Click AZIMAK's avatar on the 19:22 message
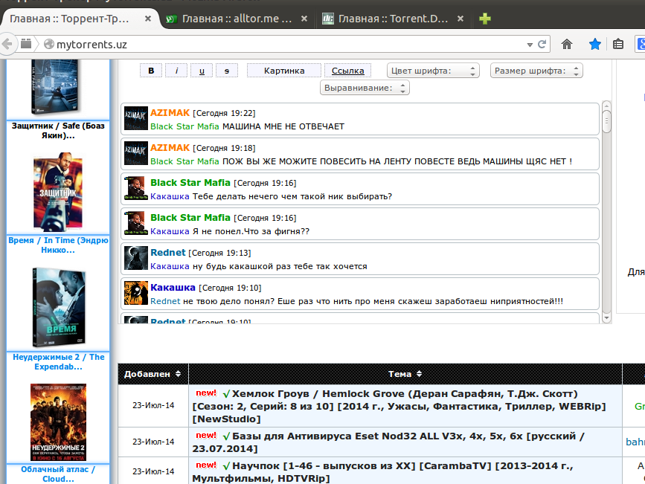This screenshot has height=484, width=645. 135,119
